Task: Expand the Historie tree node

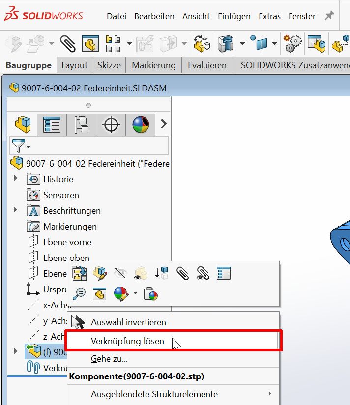Action: (16, 178)
